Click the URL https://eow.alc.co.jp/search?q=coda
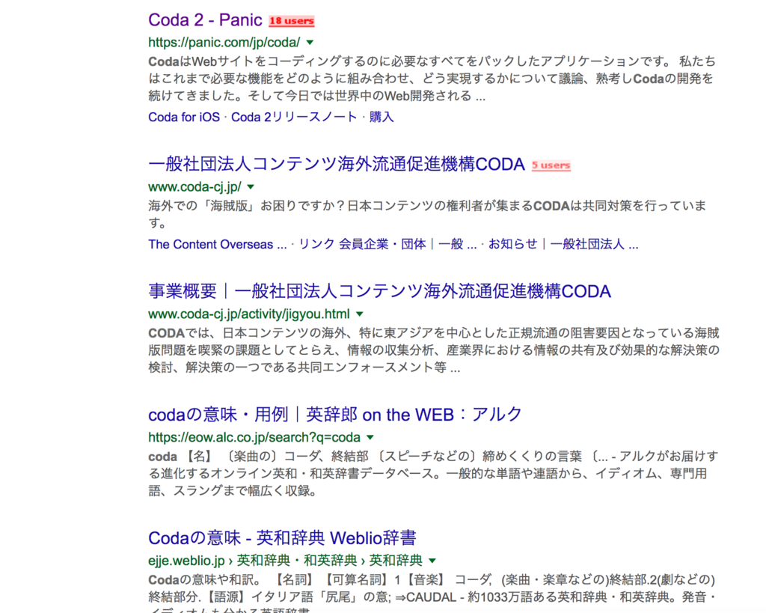 pyautogui.click(x=254, y=437)
